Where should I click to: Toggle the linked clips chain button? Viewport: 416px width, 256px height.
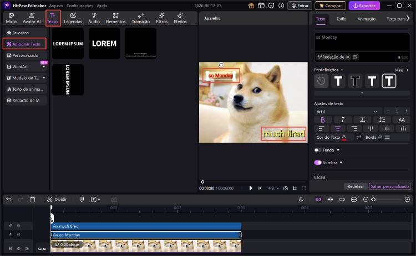click(x=318, y=200)
